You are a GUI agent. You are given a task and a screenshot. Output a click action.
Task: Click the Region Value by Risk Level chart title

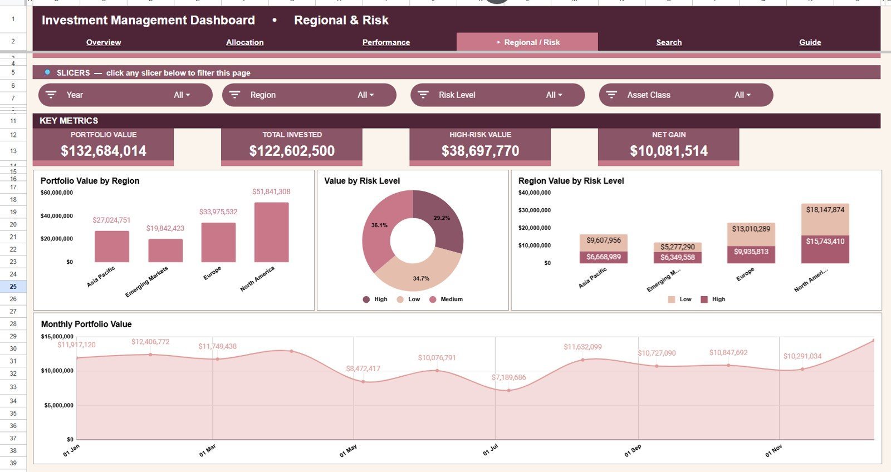click(x=571, y=181)
